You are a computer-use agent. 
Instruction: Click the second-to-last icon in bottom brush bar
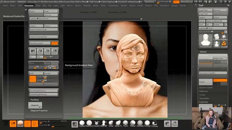click(x=167, y=123)
